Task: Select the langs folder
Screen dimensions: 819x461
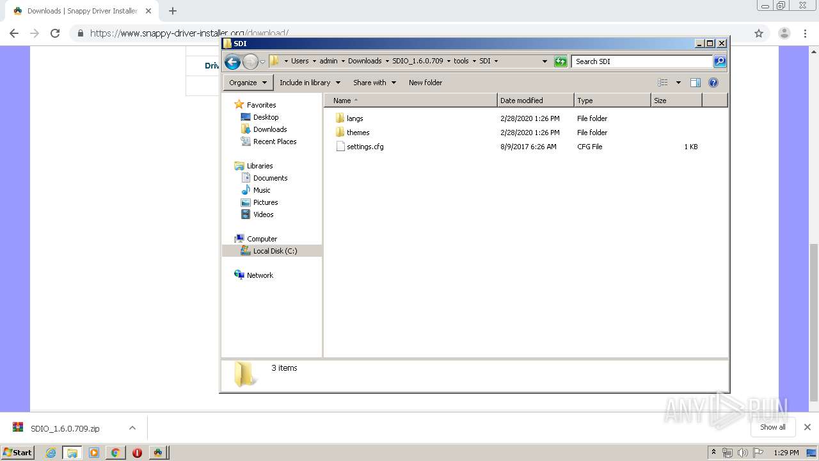Action: point(354,118)
